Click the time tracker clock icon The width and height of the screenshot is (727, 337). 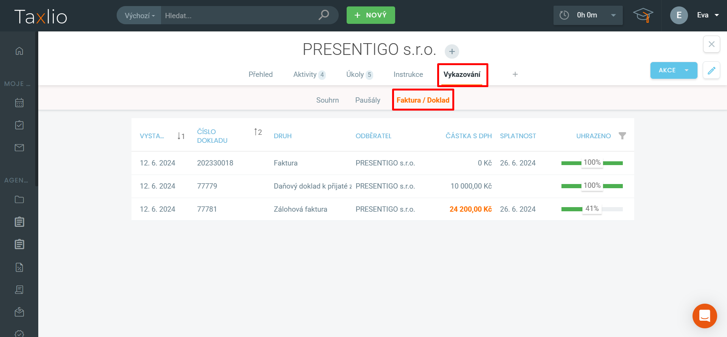(564, 15)
